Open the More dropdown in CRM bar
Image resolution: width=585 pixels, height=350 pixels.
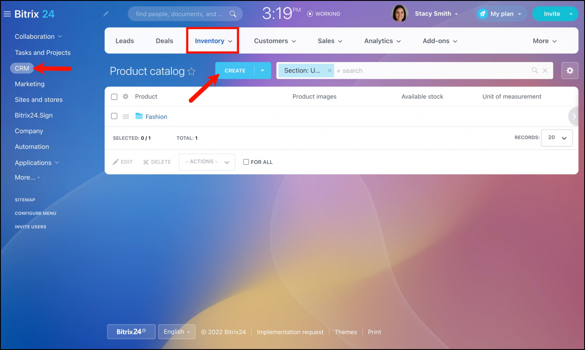545,41
